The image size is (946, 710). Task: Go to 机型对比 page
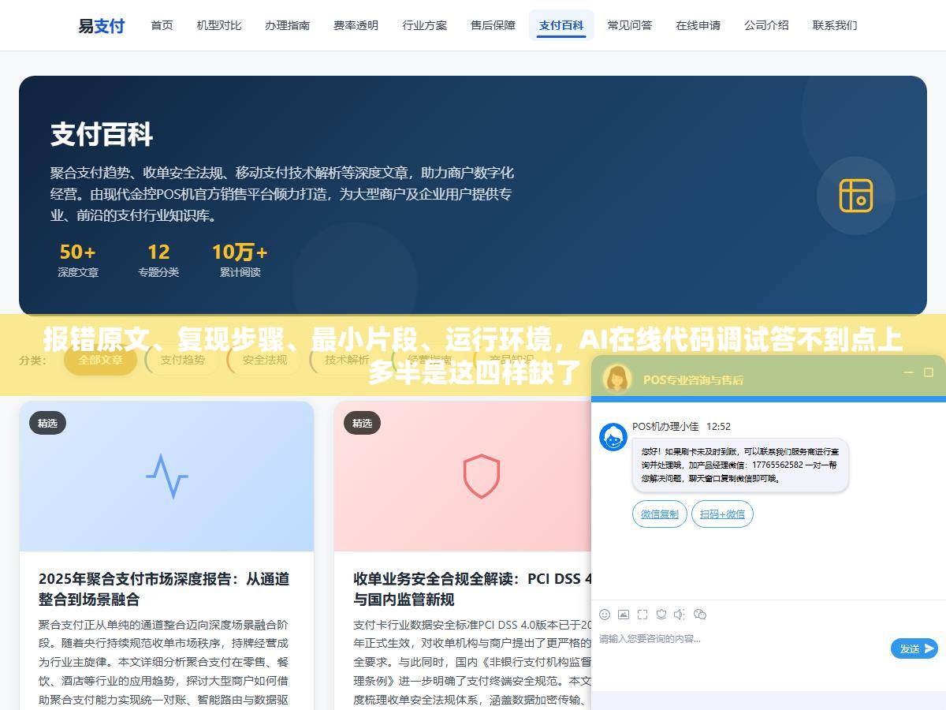click(219, 25)
